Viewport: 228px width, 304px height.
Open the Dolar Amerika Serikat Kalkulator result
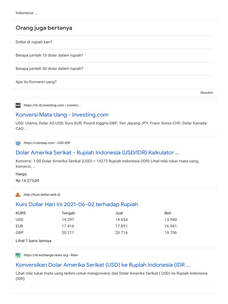97,153
